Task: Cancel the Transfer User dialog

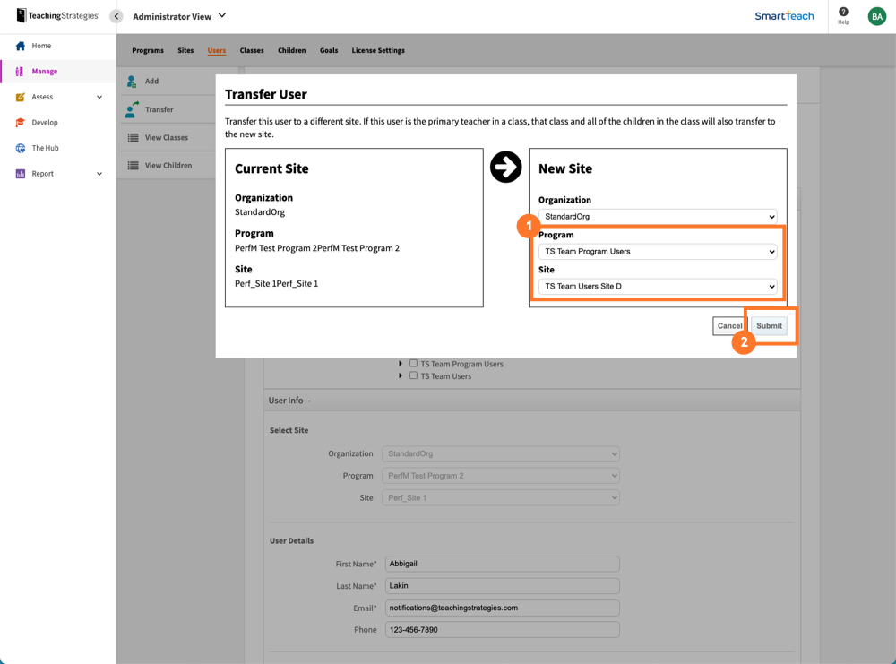Action: [728, 325]
